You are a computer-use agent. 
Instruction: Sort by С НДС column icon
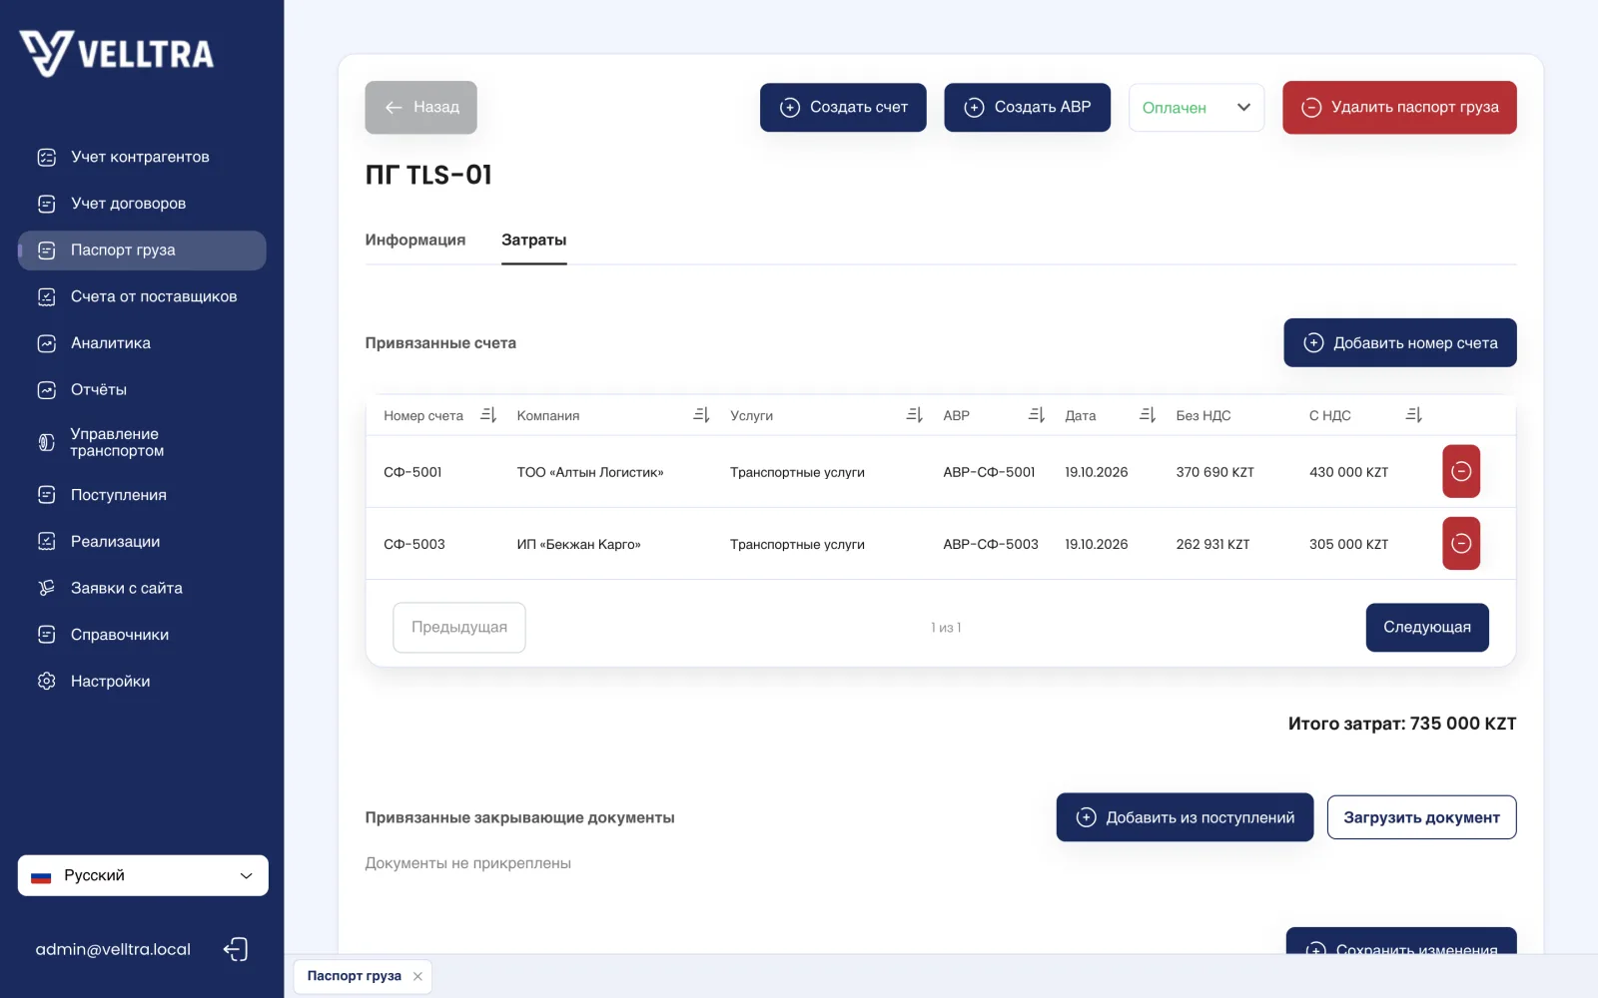point(1413,415)
